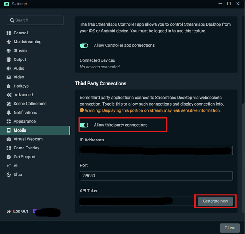Click the 'Third Party Connections' heading
The width and height of the screenshot is (245, 234).
[x=101, y=83]
